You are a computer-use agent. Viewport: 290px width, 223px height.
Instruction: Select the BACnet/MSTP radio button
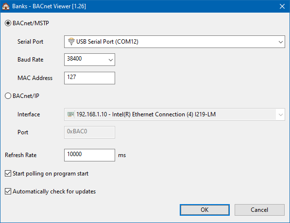tap(8, 23)
